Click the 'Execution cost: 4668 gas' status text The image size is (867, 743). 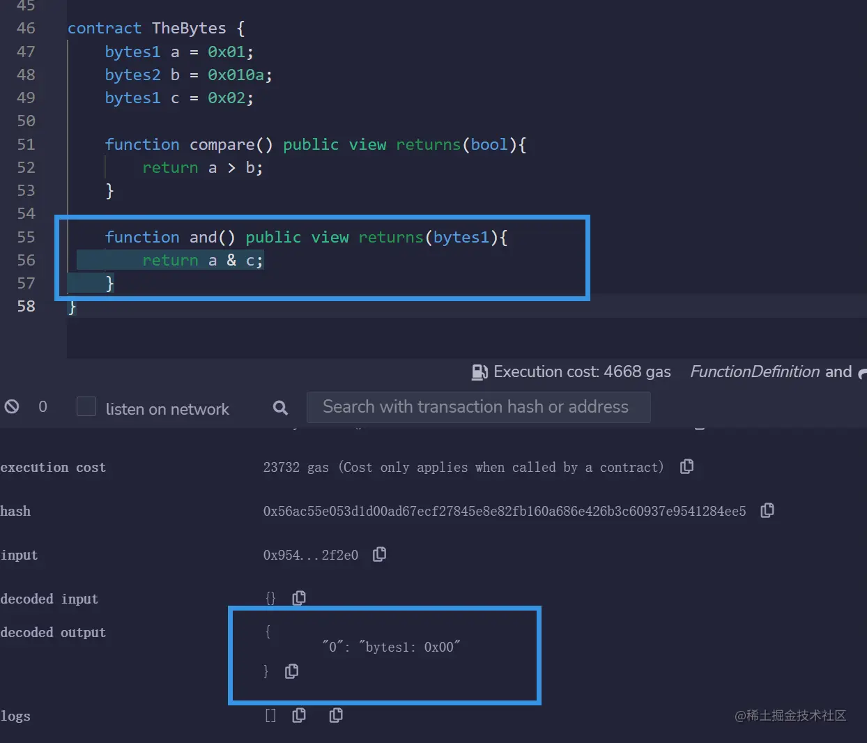(582, 372)
